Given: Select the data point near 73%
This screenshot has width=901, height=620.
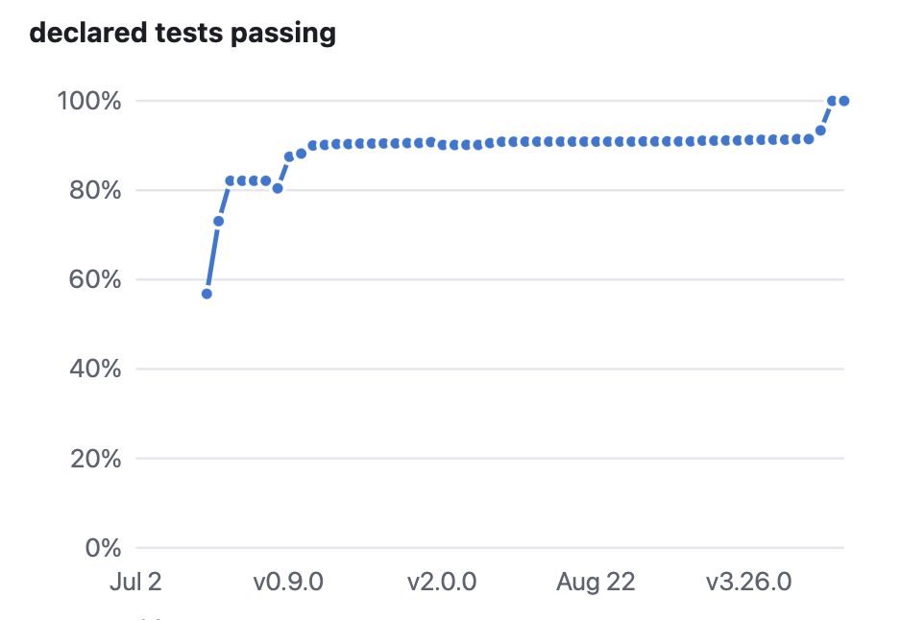Looking at the screenshot, I should (218, 221).
